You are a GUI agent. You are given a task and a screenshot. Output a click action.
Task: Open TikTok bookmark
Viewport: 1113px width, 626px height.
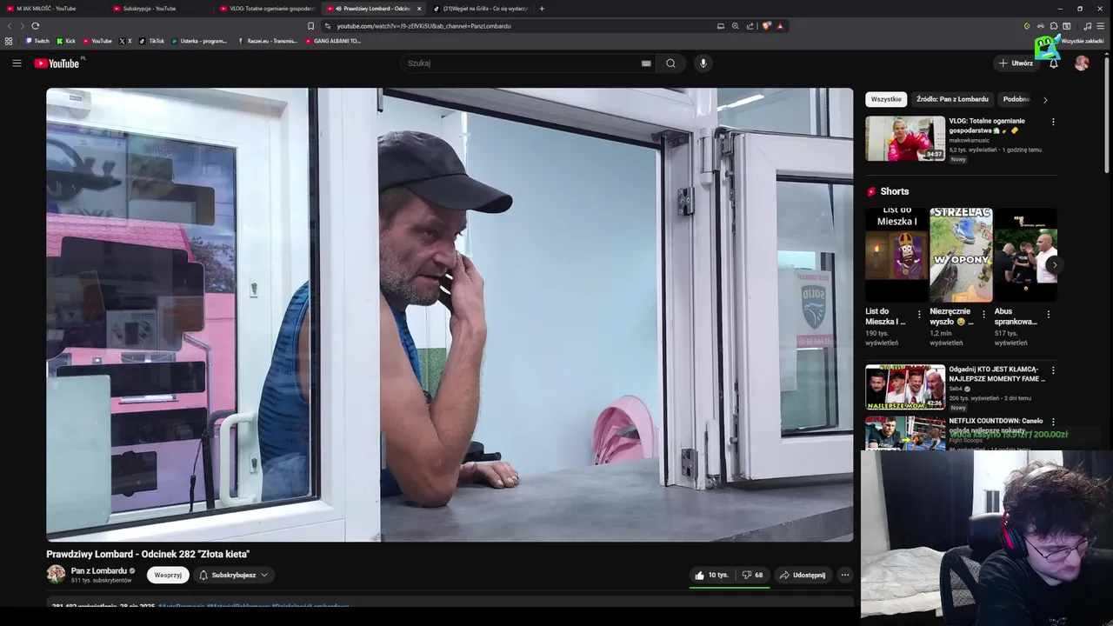tap(152, 41)
